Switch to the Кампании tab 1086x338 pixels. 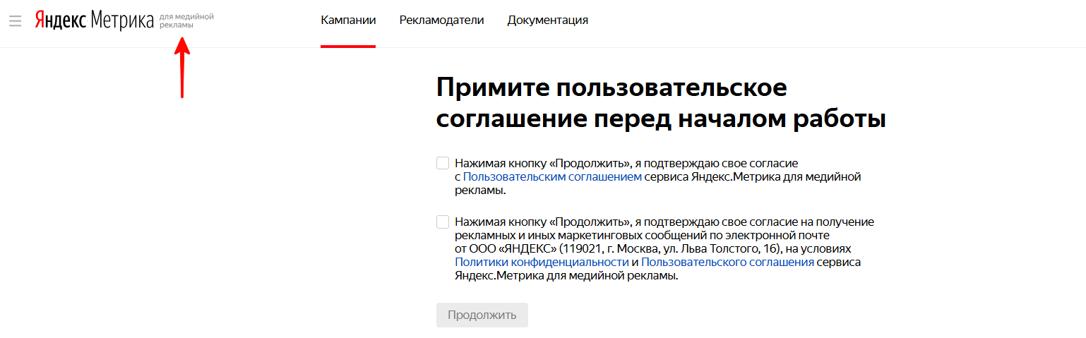348,20
